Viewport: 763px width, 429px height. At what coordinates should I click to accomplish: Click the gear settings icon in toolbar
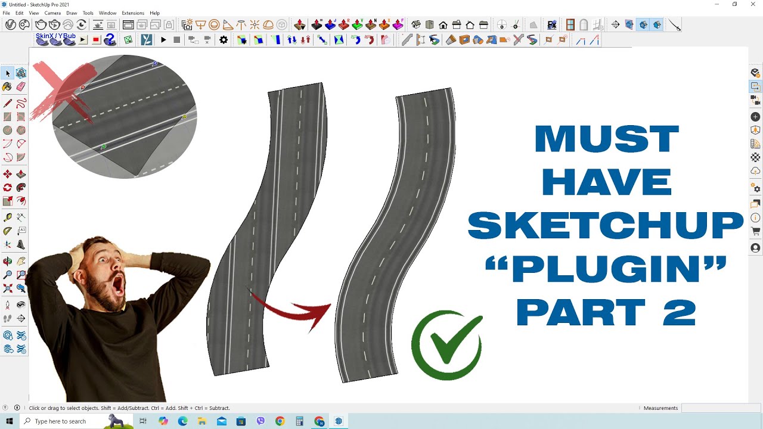tap(224, 40)
